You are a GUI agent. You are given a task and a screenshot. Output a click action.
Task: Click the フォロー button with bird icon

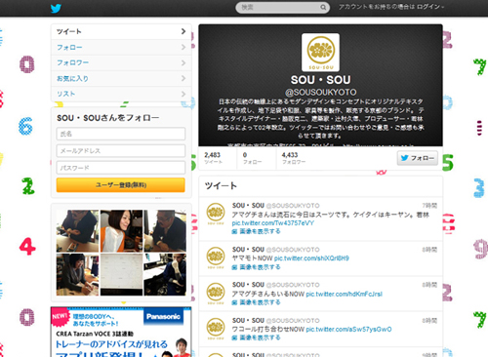click(x=418, y=158)
